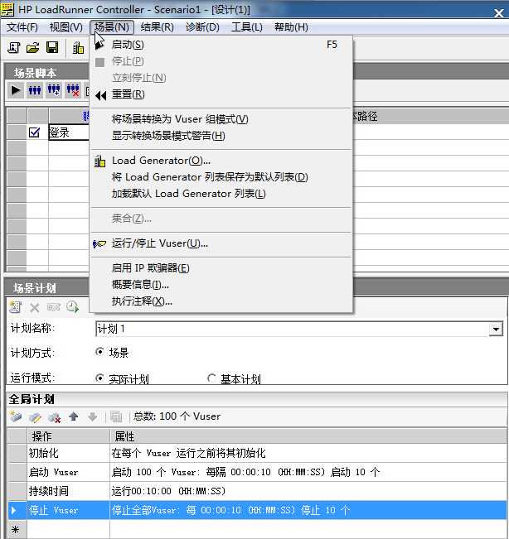Click the Remove Group icon with the red X
Screen dimensions: 509x539
point(73,90)
